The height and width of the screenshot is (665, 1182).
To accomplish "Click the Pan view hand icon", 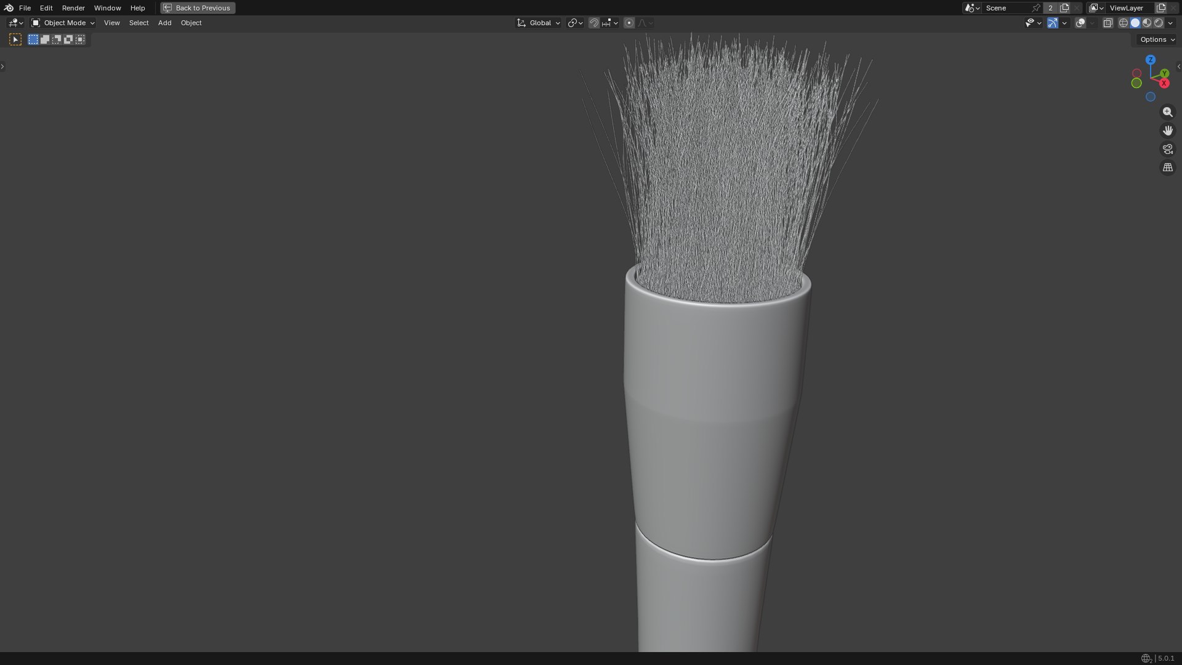I will (1167, 131).
